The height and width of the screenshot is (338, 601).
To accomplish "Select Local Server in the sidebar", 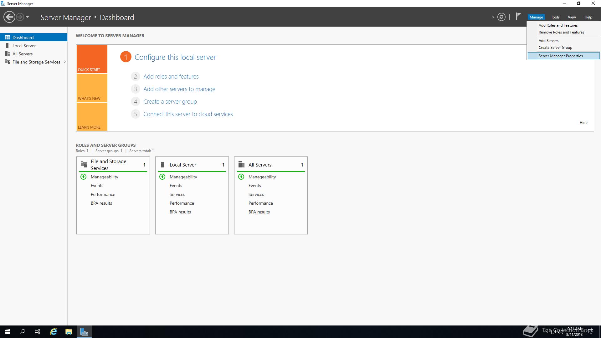I will pyautogui.click(x=33, y=46).
